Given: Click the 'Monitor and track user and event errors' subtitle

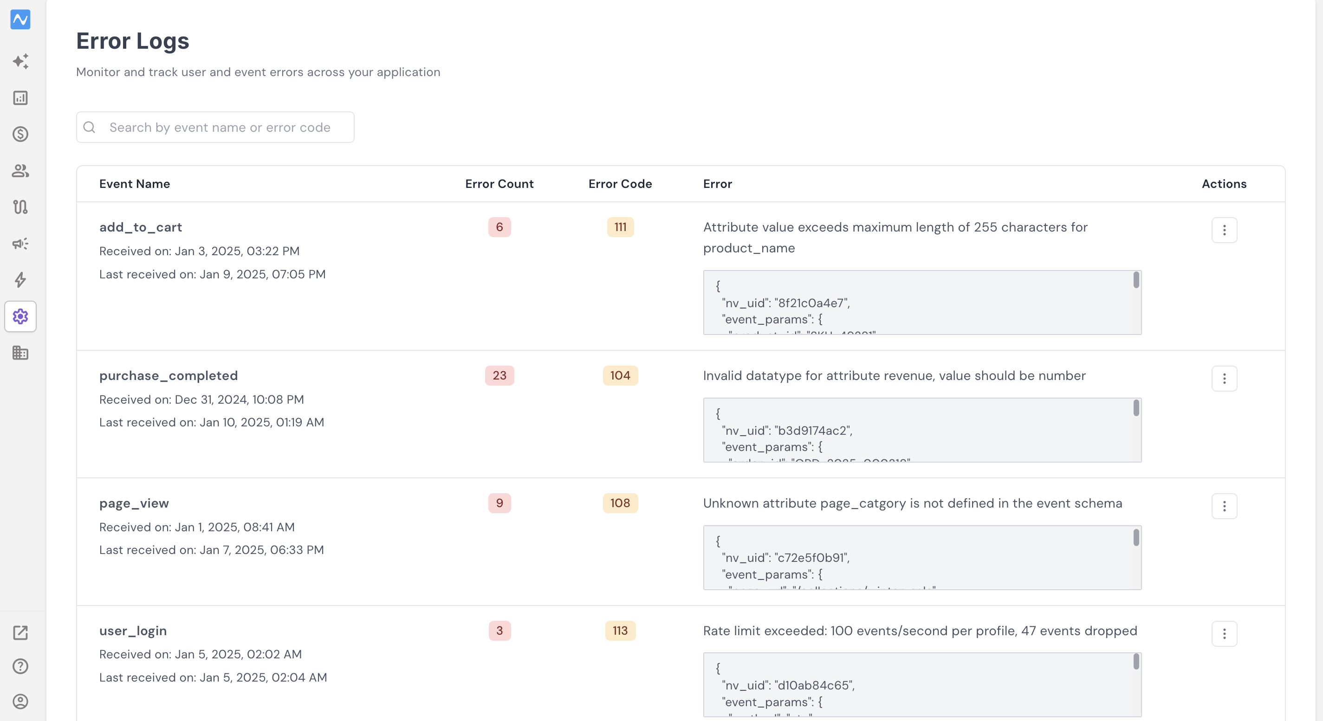Looking at the screenshot, I should click(259, 72).
